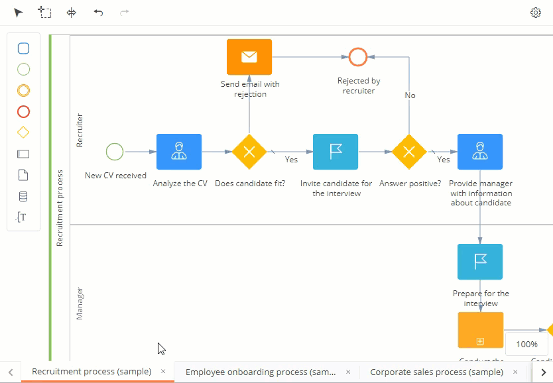This screenshot has width=553, height=383.
Task: Pick the intermediate event double-circle palette shape
Action: click(x=23, y=91)
